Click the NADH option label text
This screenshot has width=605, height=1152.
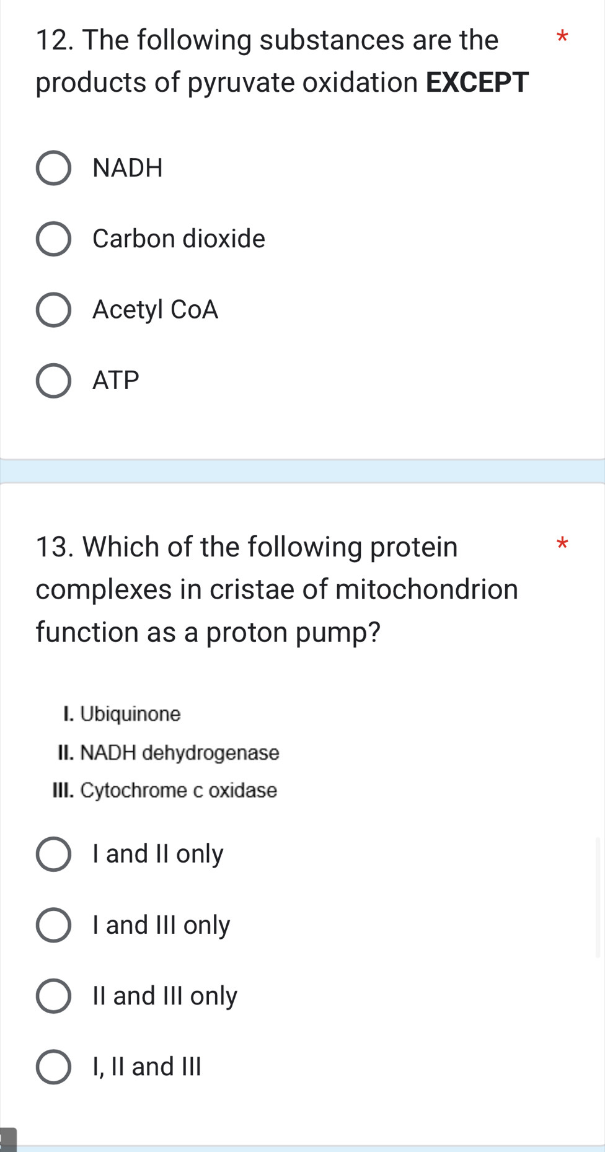(127, 168)
